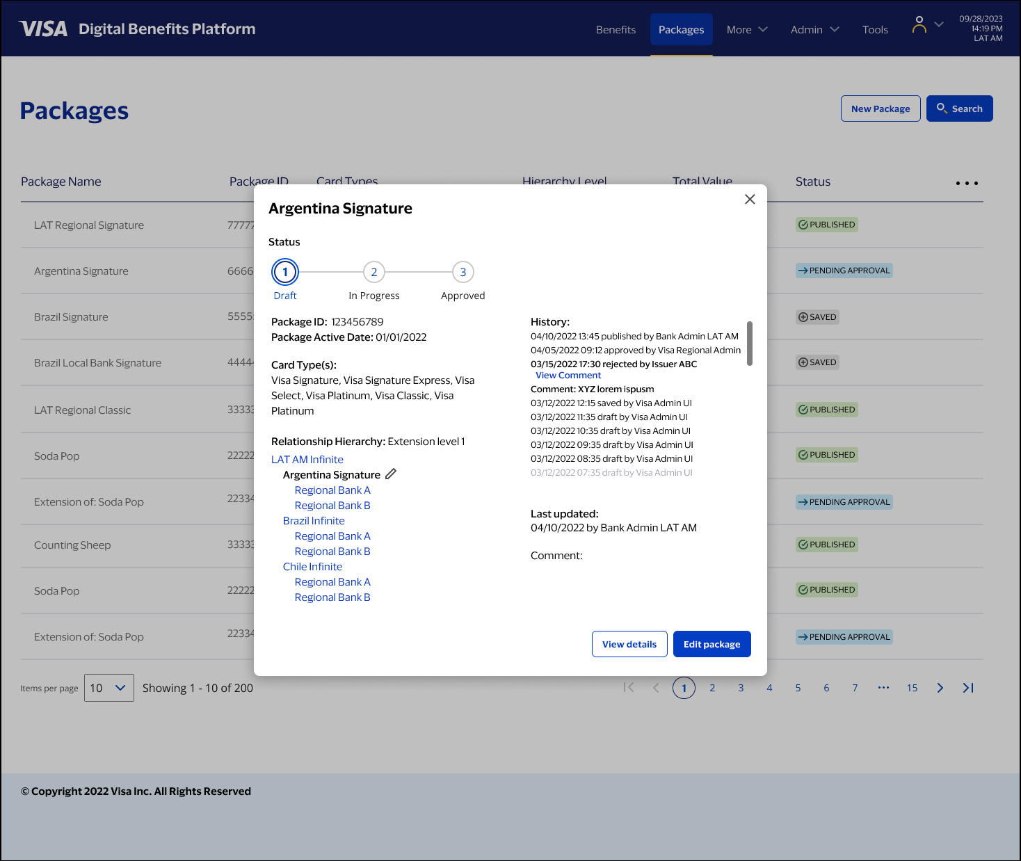The width and height of the screenshot is (1021, 861).
Task: Click the Edit package button
Action: click(712, 644)
